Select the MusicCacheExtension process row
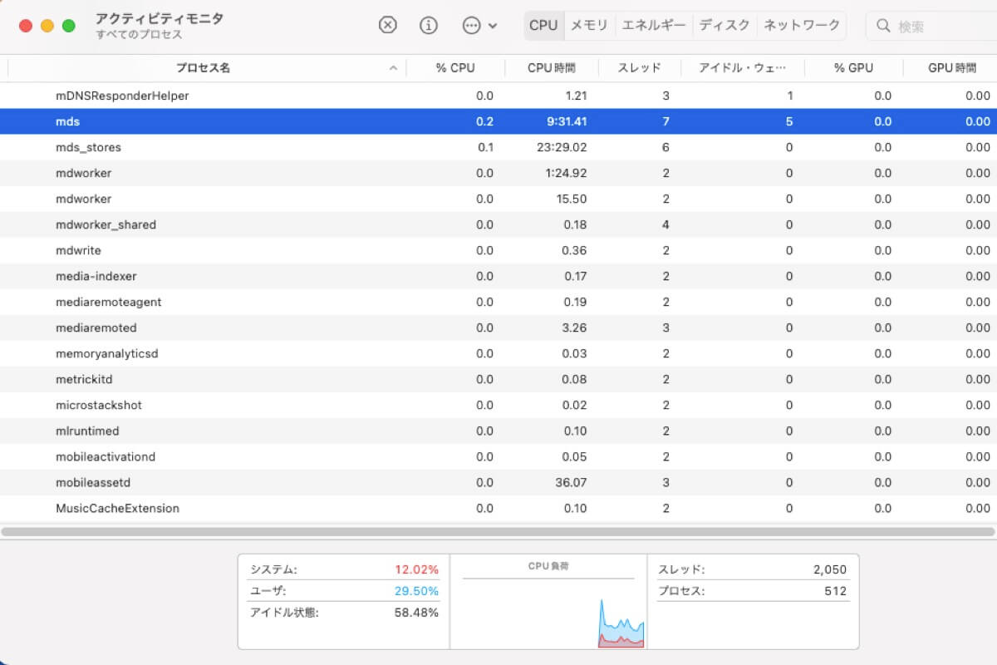Viewport: 997px width, 665px height. tap(249, 508)
